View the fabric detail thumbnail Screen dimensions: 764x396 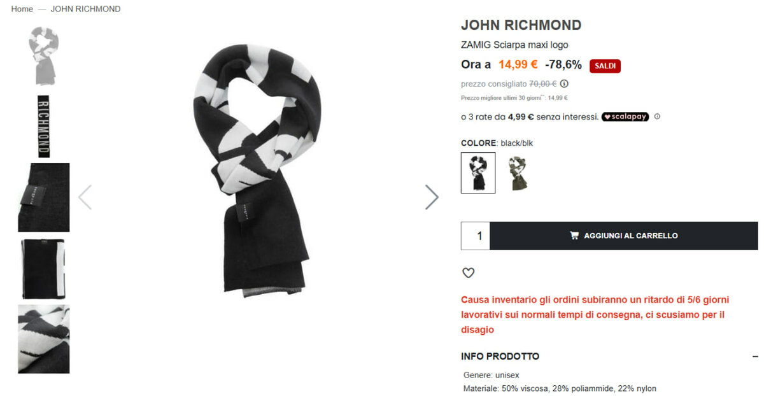tap(43, 339)
